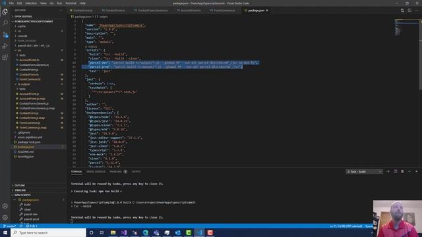Open Outlook from taskbar
Viewport: 422px width, 237px height.
click(x=177, y=232)
